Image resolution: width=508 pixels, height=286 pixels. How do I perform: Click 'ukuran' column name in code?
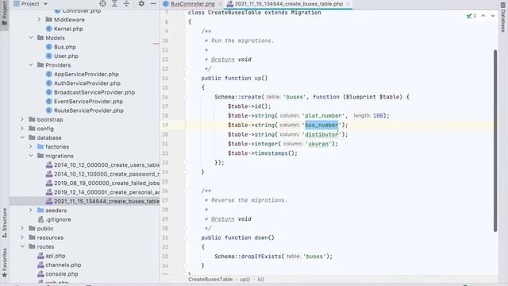(x=317, y=144)
